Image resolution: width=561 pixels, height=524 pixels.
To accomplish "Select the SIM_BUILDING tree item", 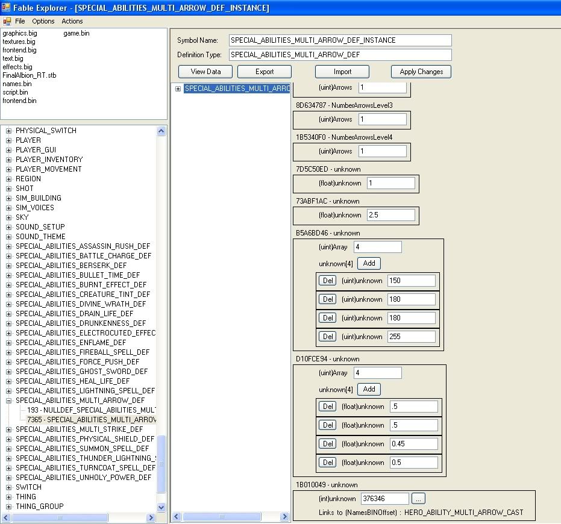I will (39, 198).
